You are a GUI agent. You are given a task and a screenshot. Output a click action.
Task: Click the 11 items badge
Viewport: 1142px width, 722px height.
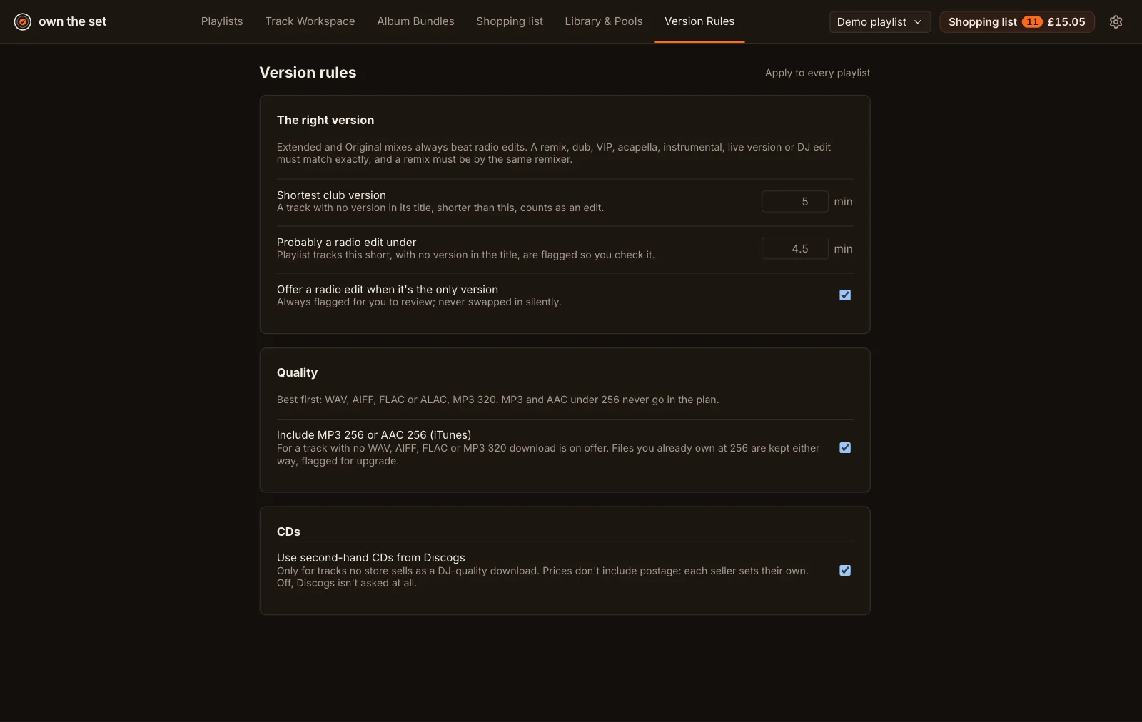(1032, 21)
